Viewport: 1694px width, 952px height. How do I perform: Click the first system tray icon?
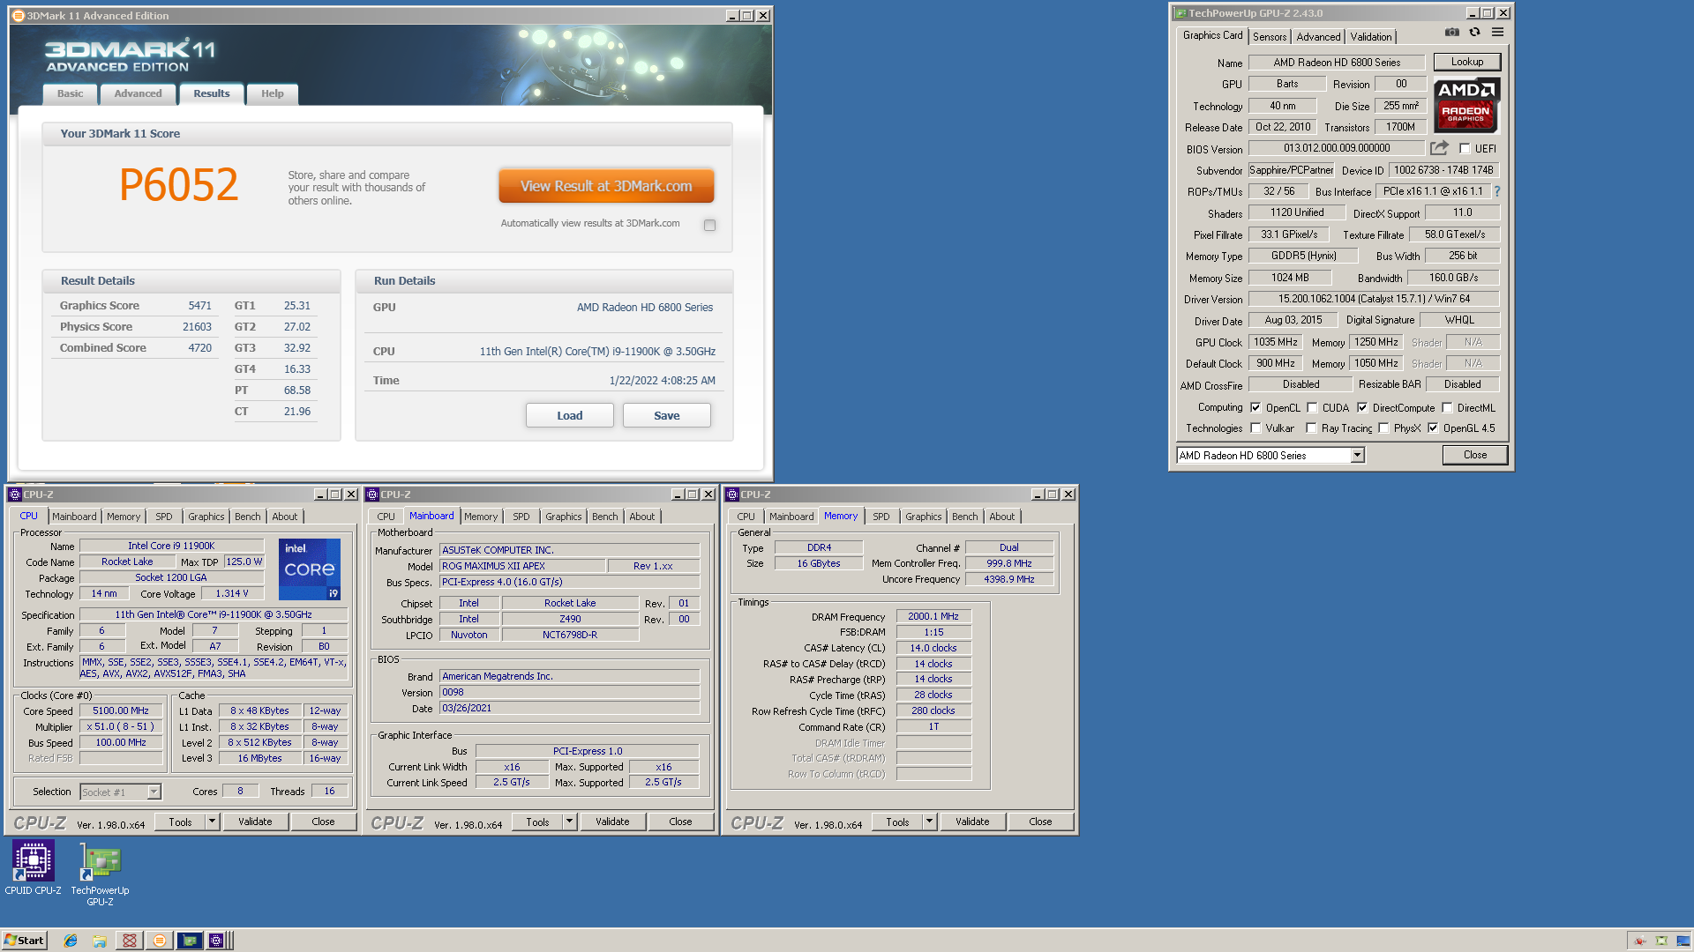(x=1639, y=941)
